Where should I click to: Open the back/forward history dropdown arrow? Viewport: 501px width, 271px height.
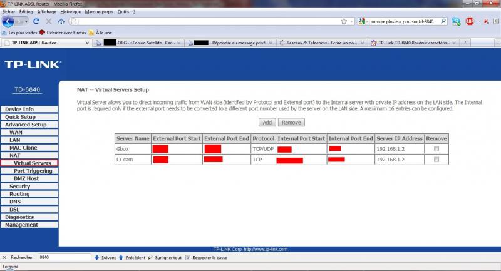coord(26,21)
